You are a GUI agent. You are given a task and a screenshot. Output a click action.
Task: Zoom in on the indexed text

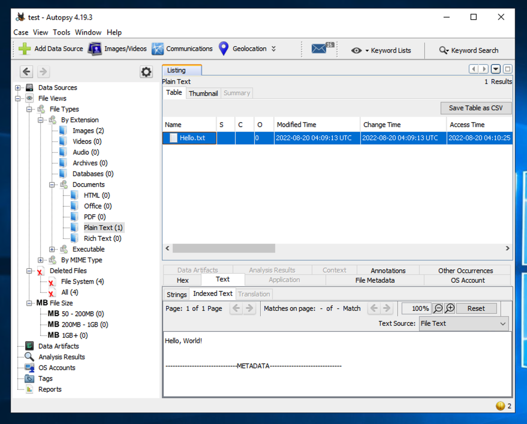[x=450, y=308]
